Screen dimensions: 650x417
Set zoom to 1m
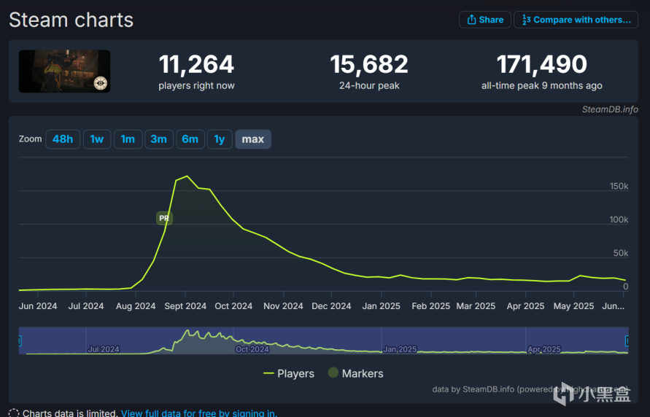[x=128, y=139]
